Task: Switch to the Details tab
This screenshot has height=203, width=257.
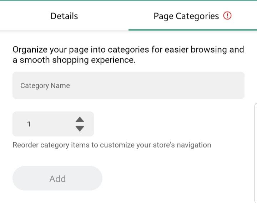Action: (64, 16)
